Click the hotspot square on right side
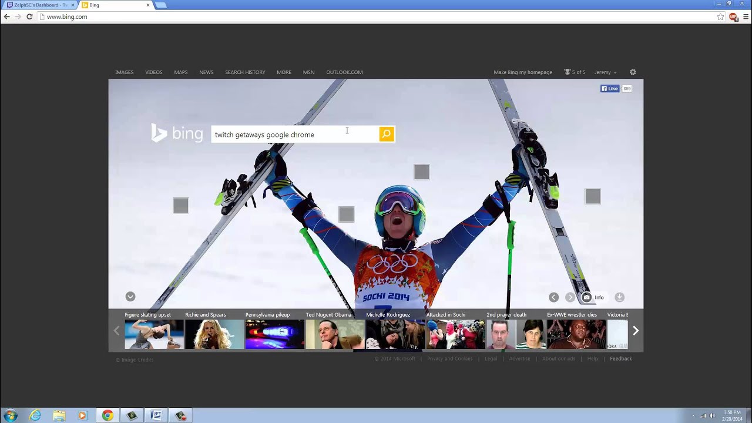This screenshot has width=752, height=423. pyautogui.click(x=593, y=196)
